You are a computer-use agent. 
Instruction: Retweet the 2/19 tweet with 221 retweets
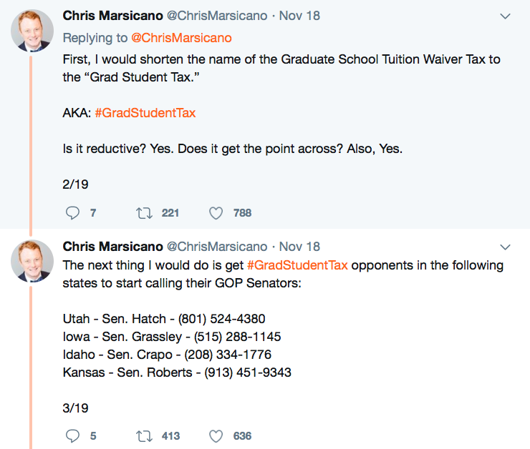(143, 212)
